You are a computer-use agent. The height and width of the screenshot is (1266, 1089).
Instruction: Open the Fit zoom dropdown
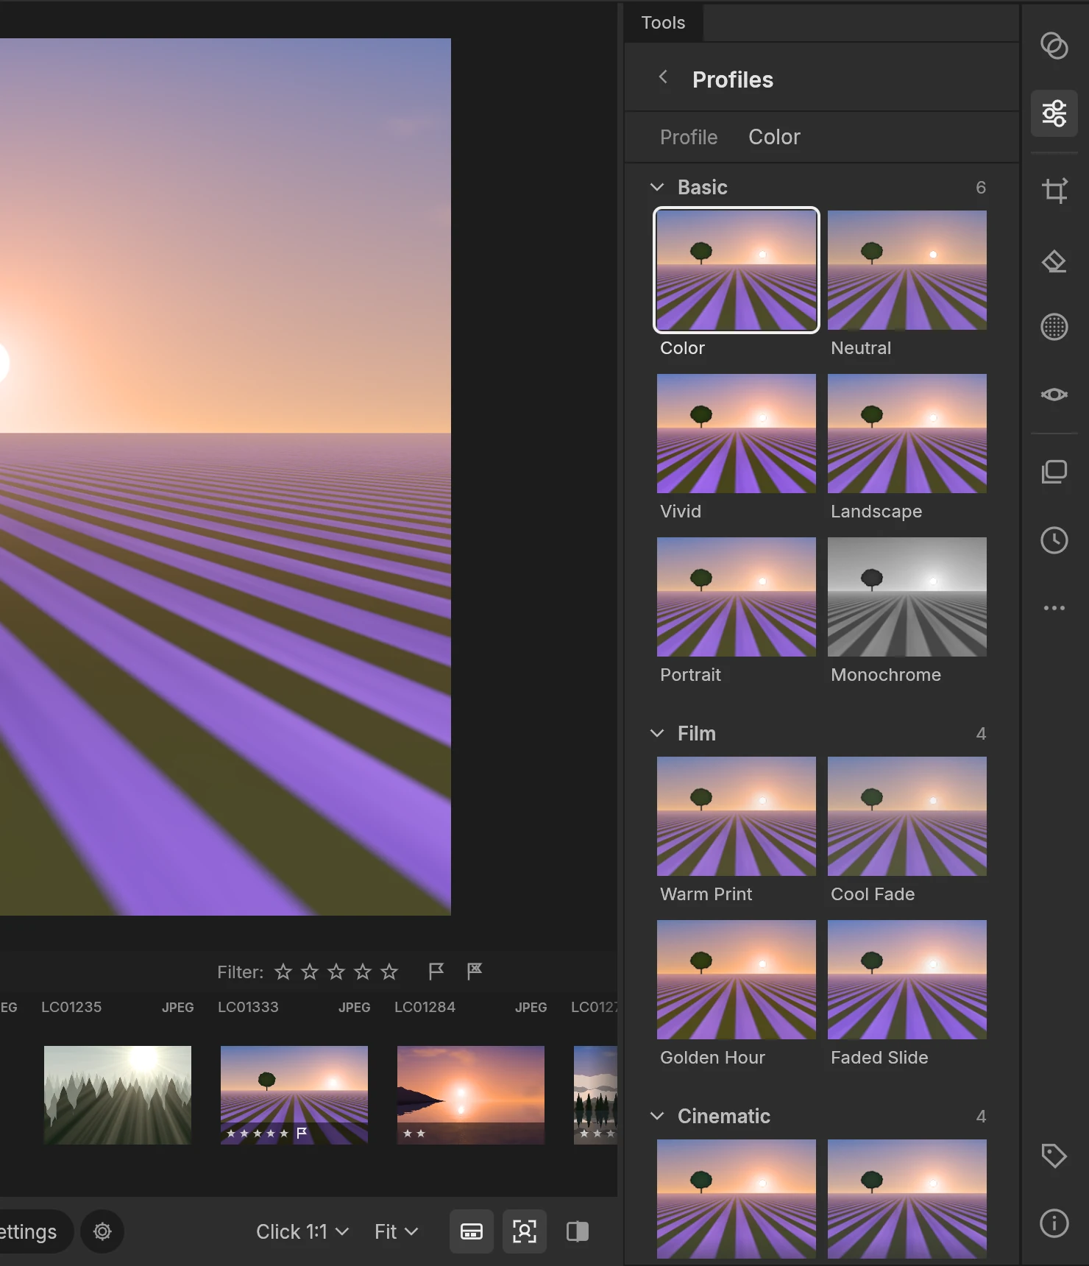[x=396, y=1231]
